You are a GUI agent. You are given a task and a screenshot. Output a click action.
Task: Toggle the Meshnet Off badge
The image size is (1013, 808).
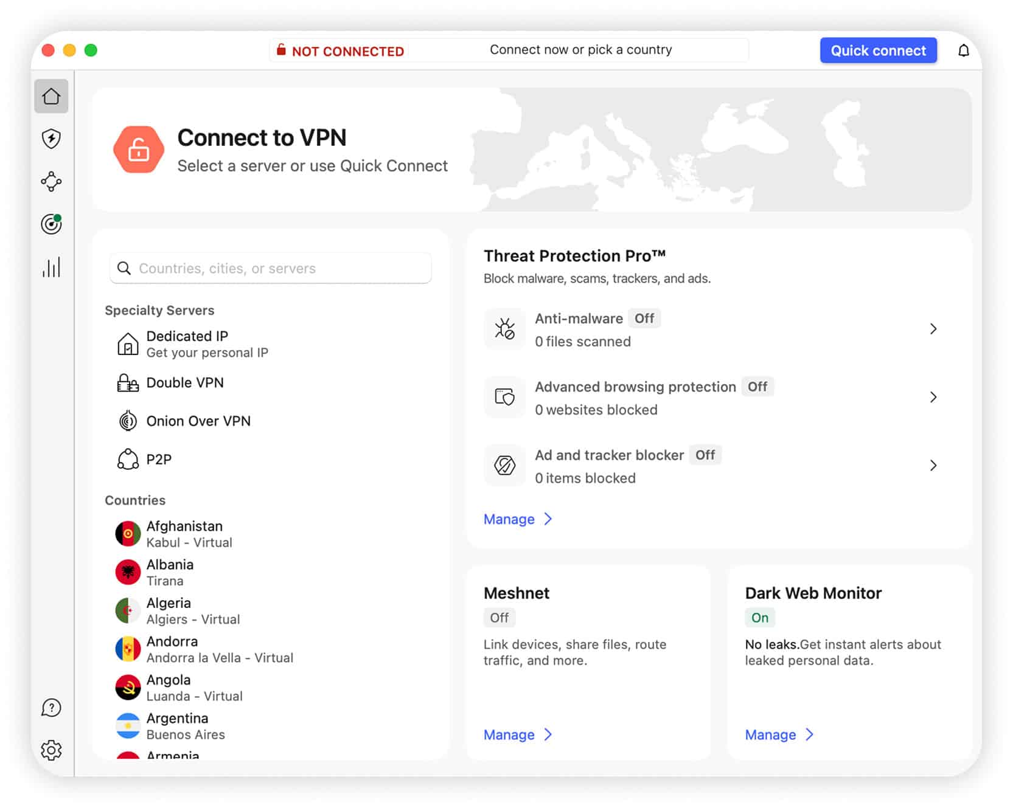pos(500,618)
